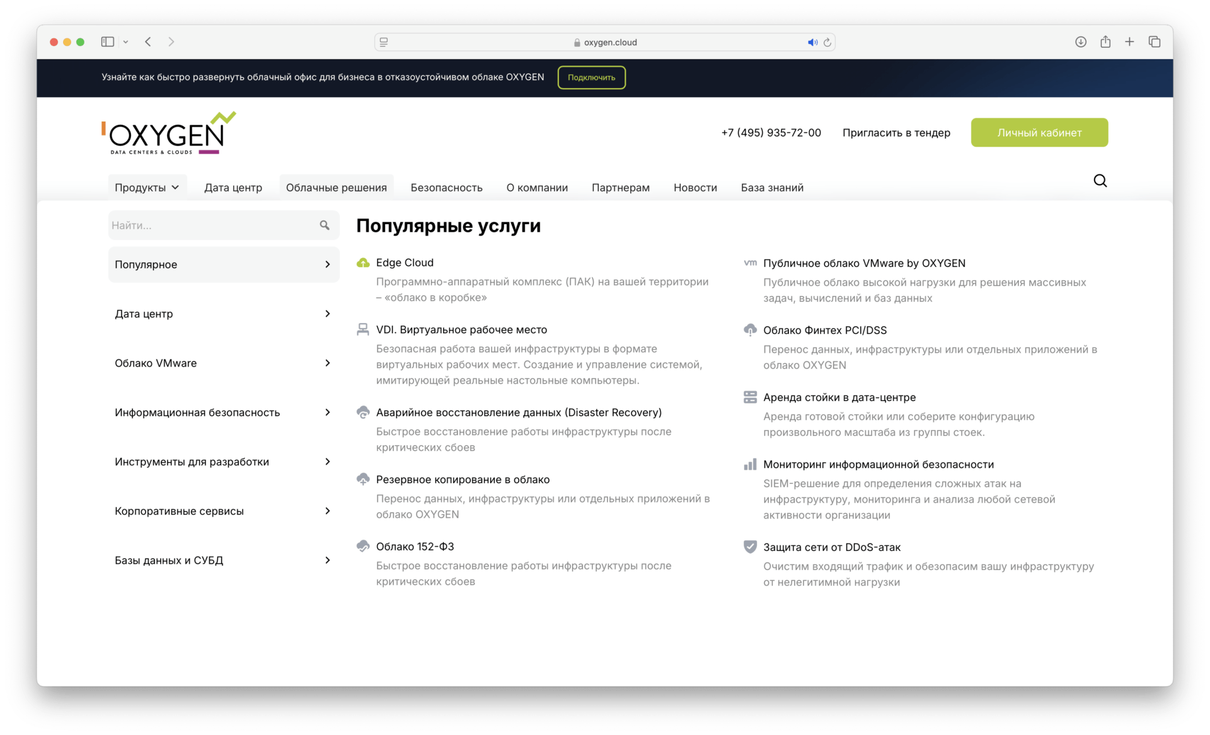1210x735 pixels.
Task: Click the server rack rental icon
Action: pos(750,397)
